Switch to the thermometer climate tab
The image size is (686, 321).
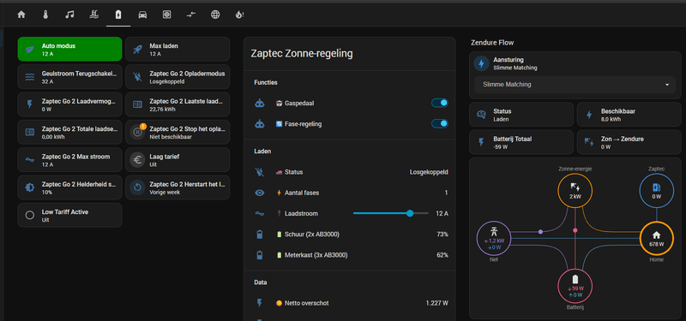45,15
